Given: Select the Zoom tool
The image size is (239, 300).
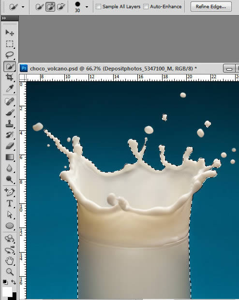Looking at the screenshot, I should point(10,271).
